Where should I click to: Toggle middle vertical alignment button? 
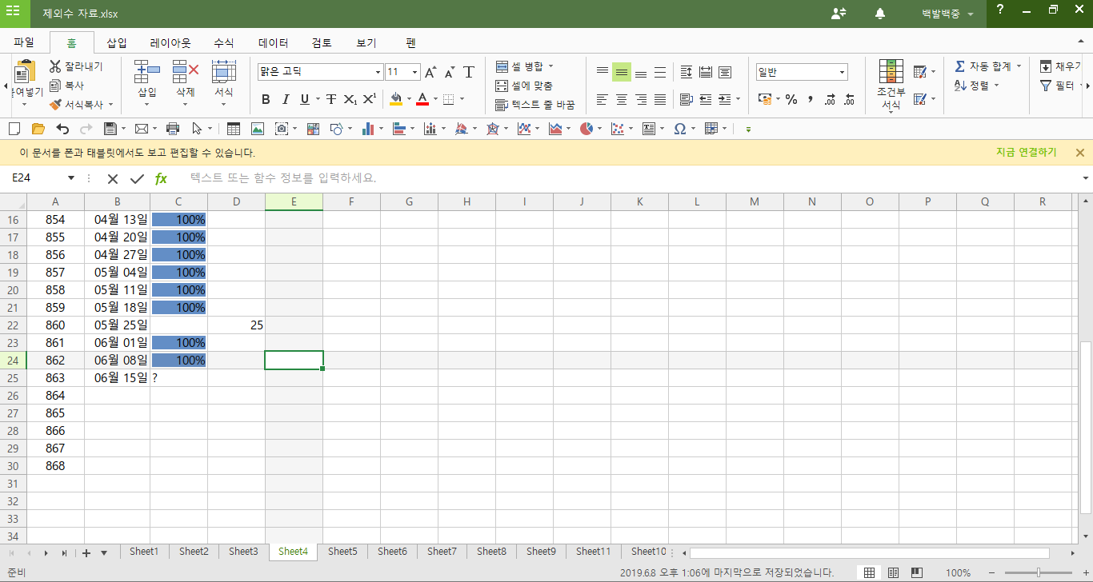622,73
